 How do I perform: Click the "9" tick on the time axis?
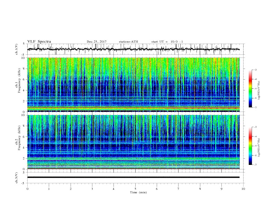click(x=221, y=189)
